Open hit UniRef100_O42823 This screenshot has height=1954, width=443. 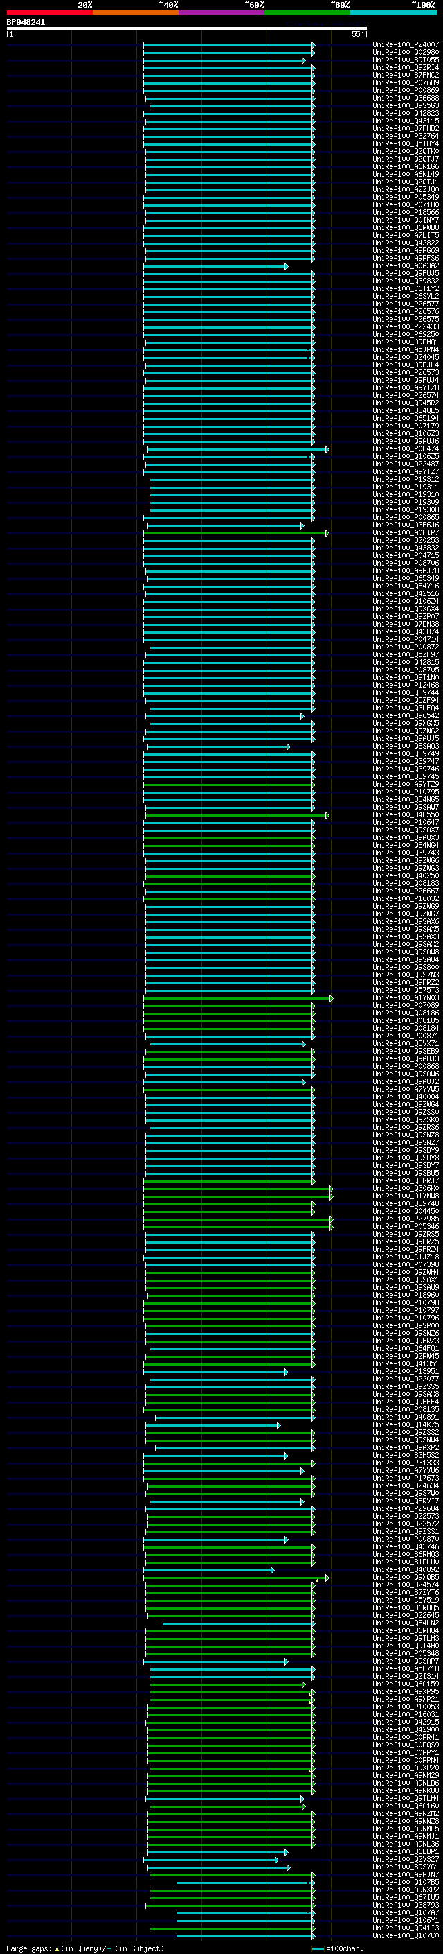406,114
